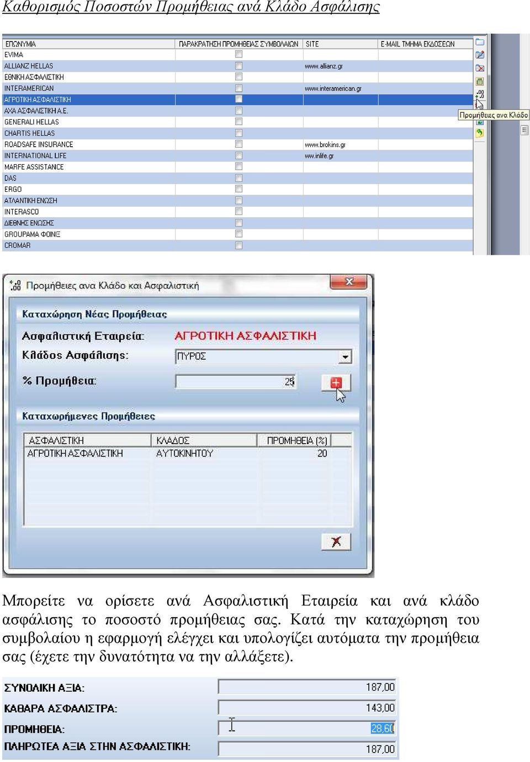Click the X delete button in commissions dialog

336,542
